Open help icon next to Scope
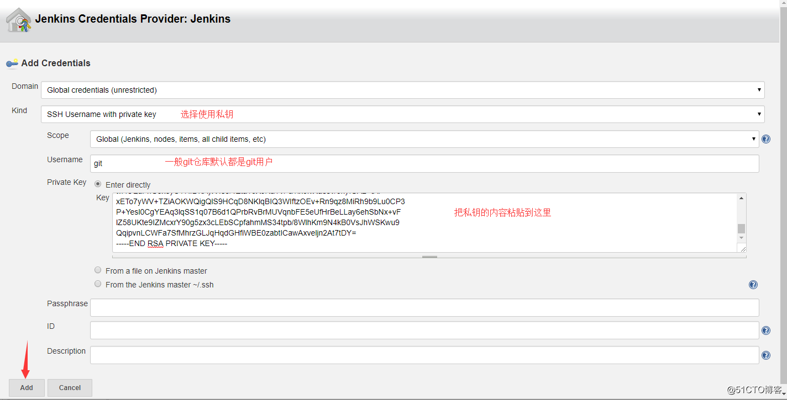 (766, 139)
